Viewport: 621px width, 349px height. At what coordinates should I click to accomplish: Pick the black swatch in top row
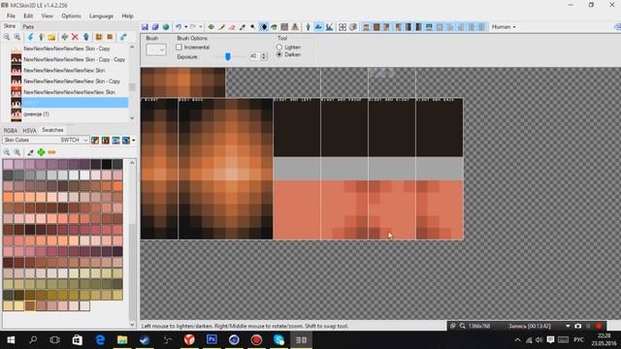click(107, 164)
